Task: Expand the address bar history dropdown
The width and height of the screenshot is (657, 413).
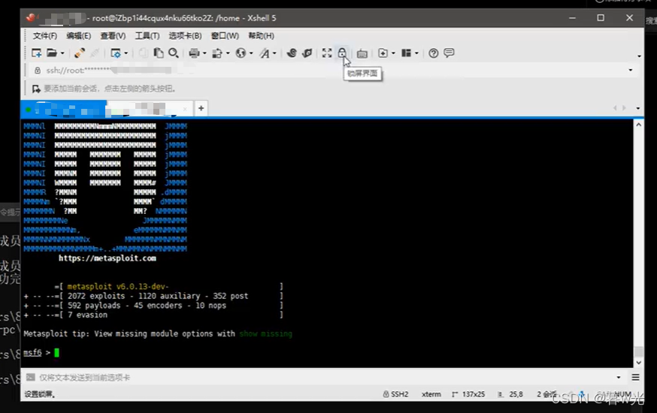Action: 631,70
